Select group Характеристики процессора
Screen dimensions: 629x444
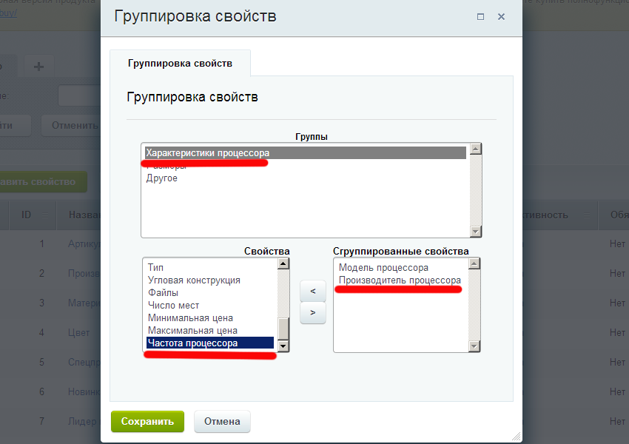tap(208, 153)
